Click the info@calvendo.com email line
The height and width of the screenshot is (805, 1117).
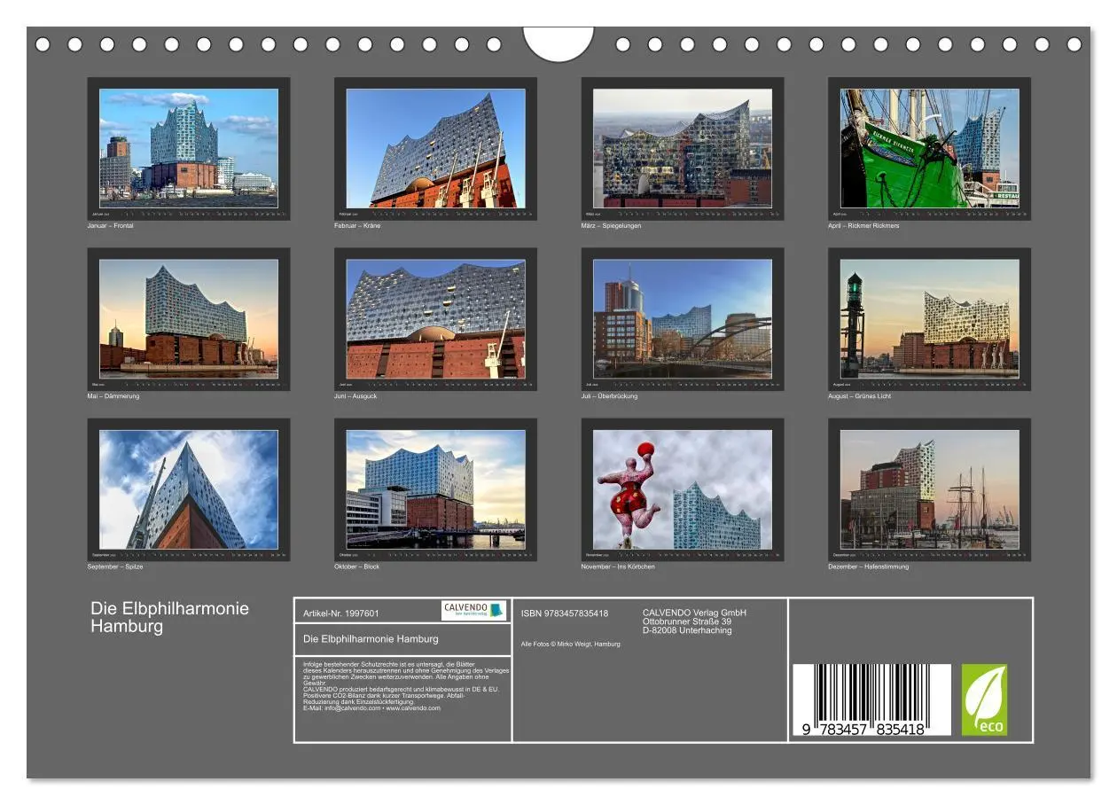(x=371, y=708)
